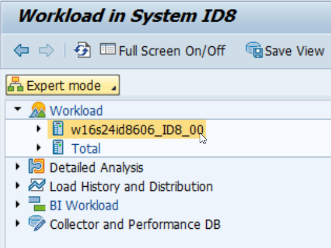This screenshot has height=248, width=331.
Task: Click the greyed forward arrow icon
Action: pyautogui.click(x=46, y=50)
